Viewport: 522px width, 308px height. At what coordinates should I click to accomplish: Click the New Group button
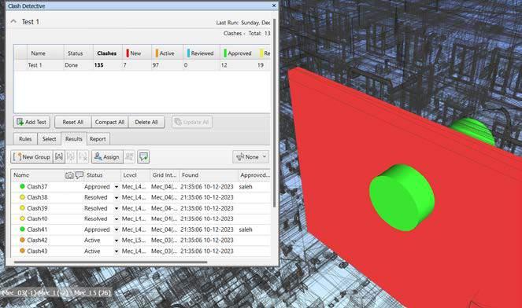click(x=31, y=157)
